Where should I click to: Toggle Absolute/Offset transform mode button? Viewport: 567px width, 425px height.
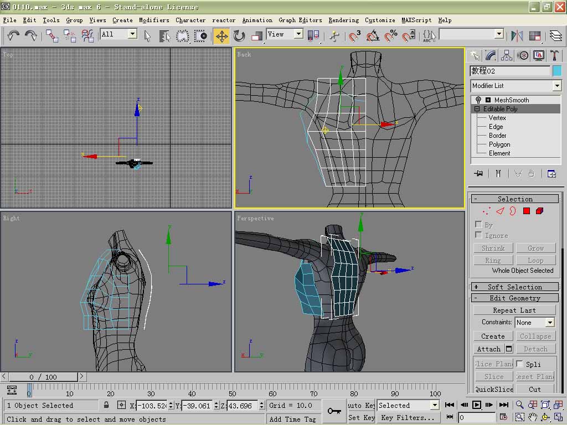[x=121, y=405]
